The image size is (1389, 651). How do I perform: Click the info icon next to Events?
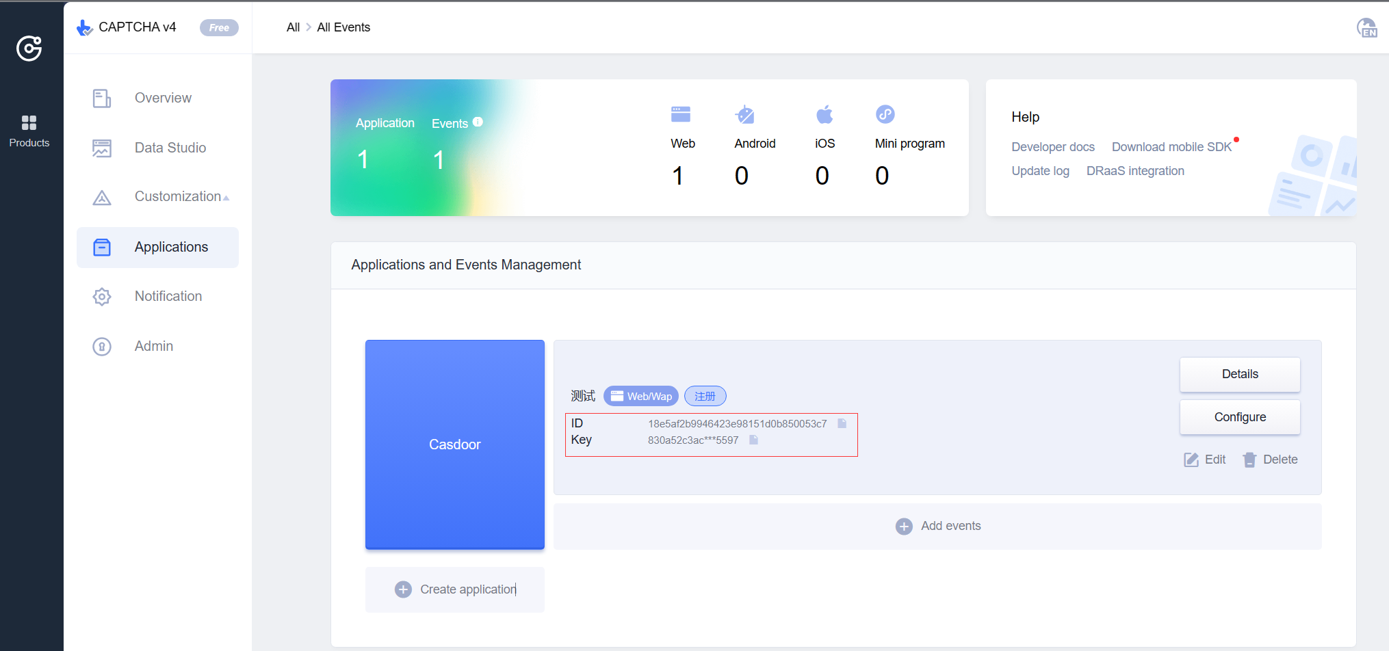click(x=477, y=123)
